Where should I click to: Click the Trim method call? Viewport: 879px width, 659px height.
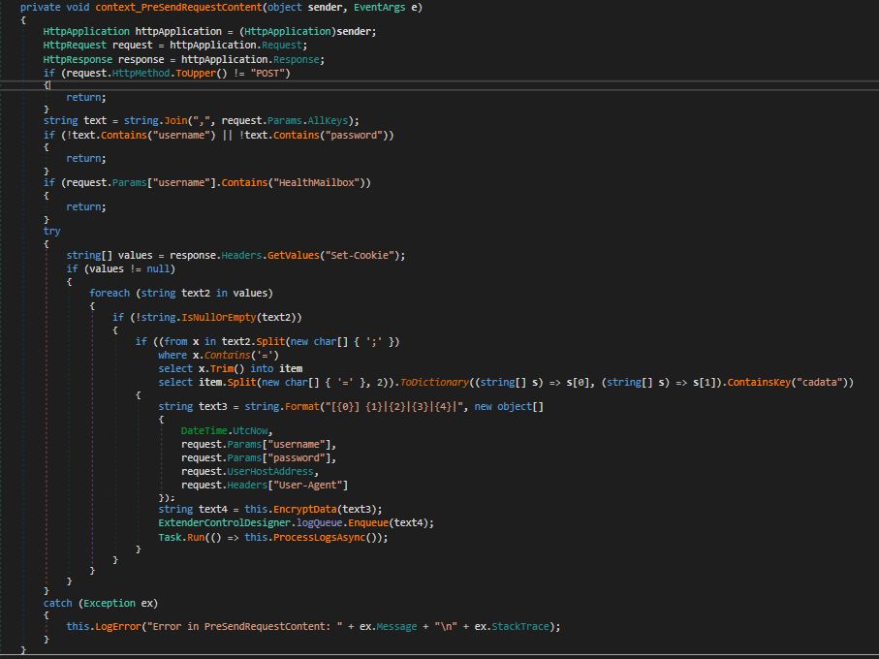(221, 368)
